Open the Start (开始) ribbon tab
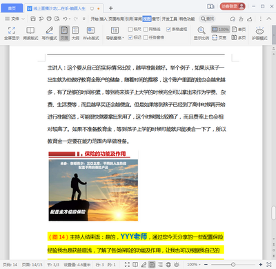 tap(95, 19)
